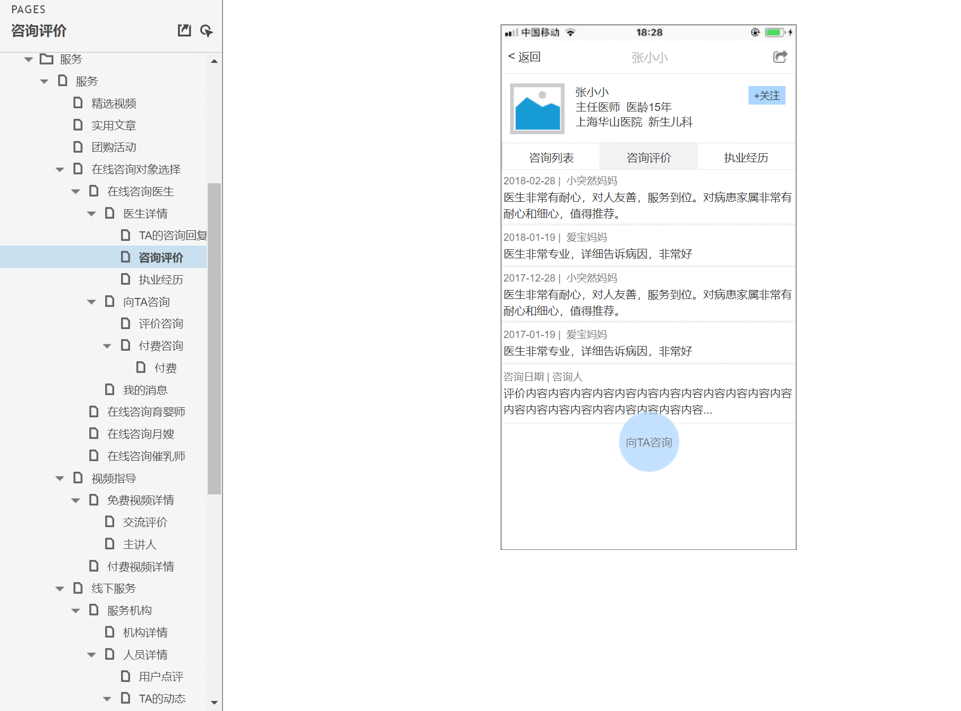Screen dimensions: 961x711
Task: Click the pages panel scrollbar thumb
Action: pos(214,338)
